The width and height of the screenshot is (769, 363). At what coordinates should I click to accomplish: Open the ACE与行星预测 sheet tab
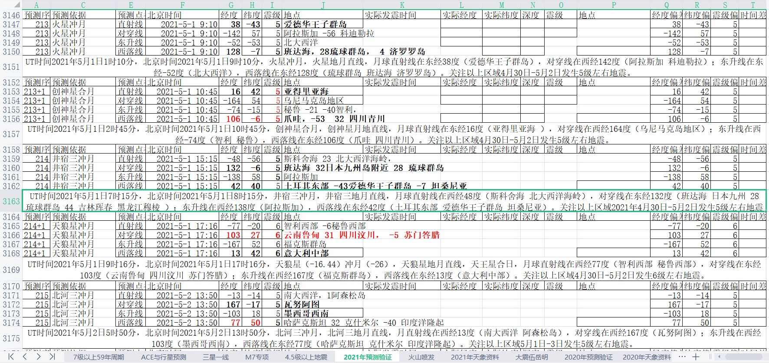click(x=164, y=357)
